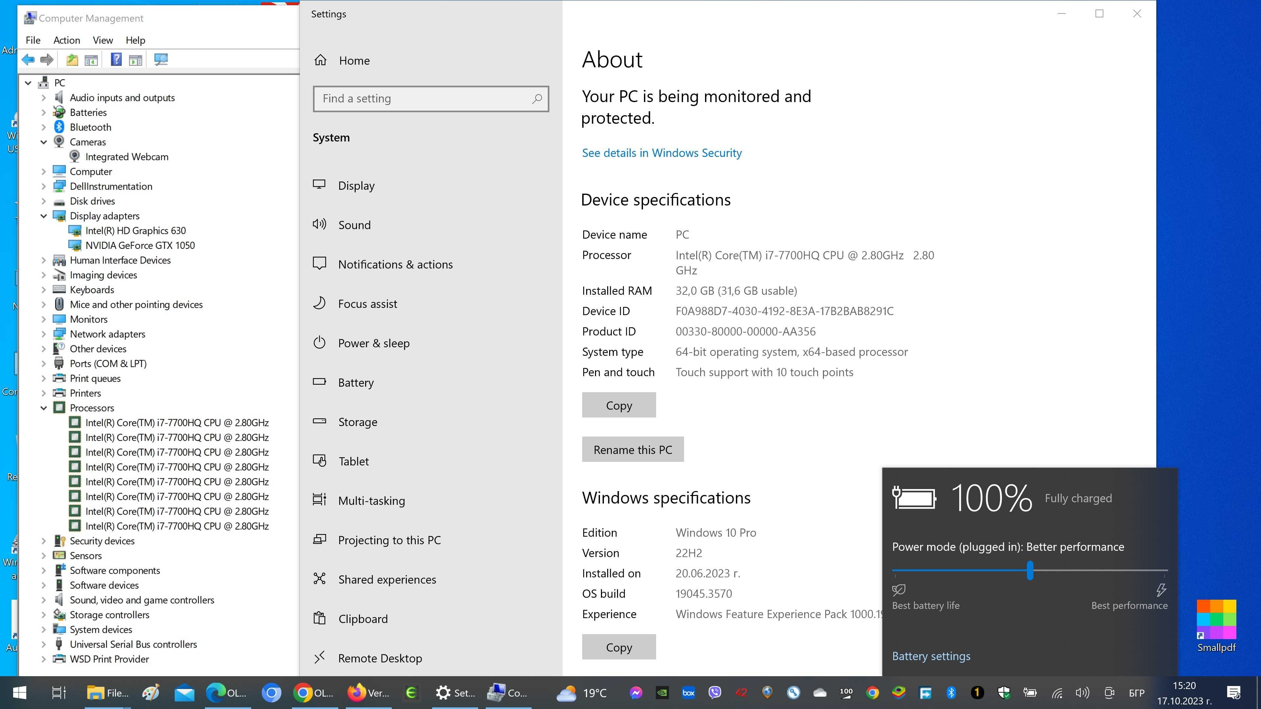Select the Intel(R) HD Graphics 630 adapter

(x=135, y=230)
